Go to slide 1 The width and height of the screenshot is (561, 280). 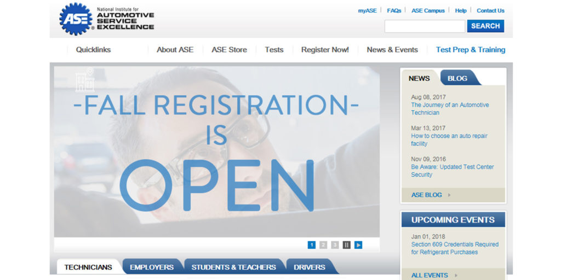click(x=312, y=245)
